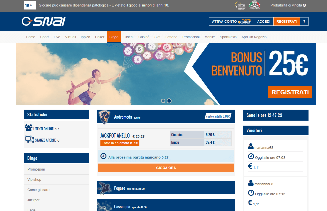This screenshot has width=327, height=211.
Task: Click the gioco legale e responsabile logo
Action: point(255,5)
